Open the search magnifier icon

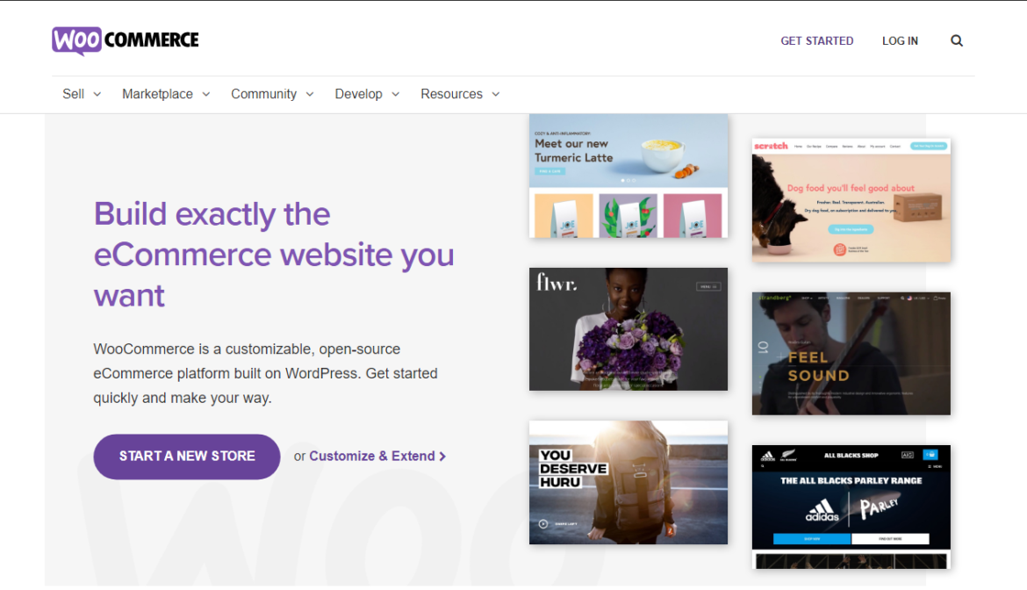(x=956, y=40)
